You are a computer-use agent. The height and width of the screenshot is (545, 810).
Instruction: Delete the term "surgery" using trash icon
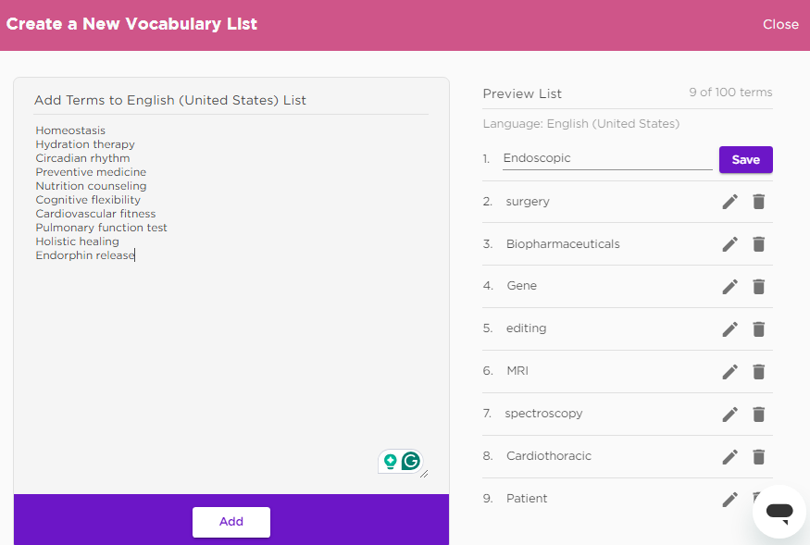[x=758, y=202]
